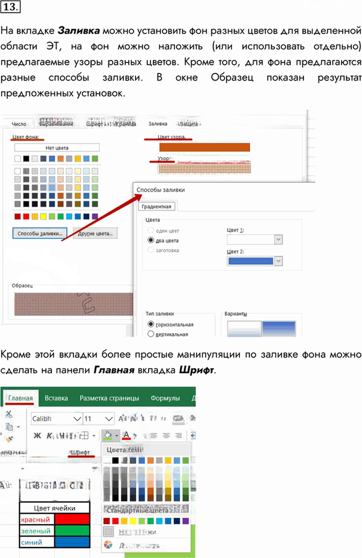Center text using the ribbon align icon
This screenshot has height=558, width=362.
click(x=166, y=435)
